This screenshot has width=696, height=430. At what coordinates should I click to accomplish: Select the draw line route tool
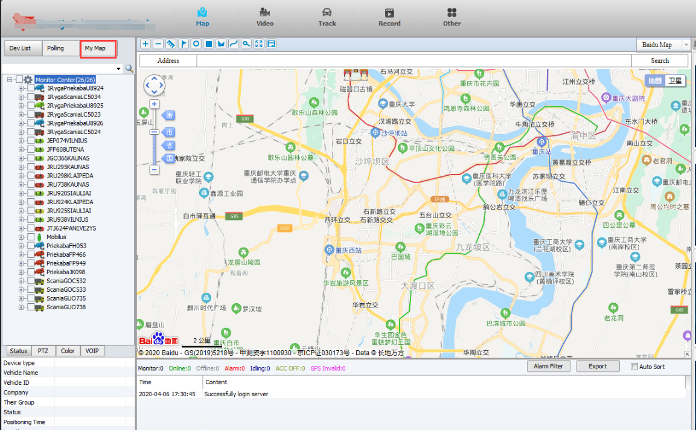[x=234, y=43]
